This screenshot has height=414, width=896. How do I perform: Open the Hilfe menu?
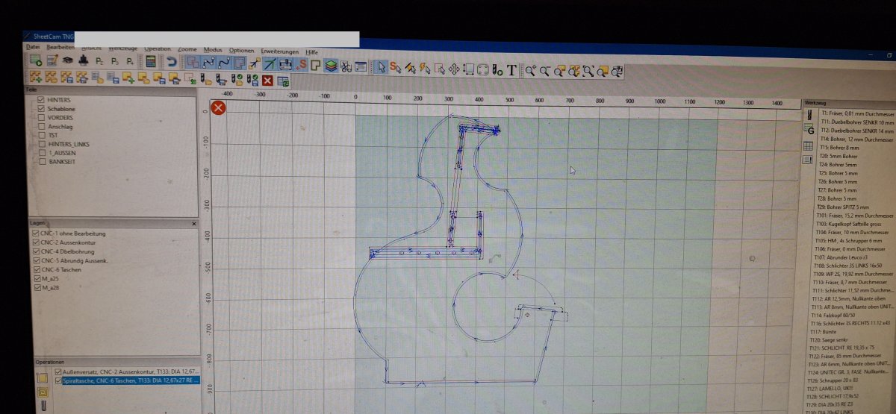point(311,52)
